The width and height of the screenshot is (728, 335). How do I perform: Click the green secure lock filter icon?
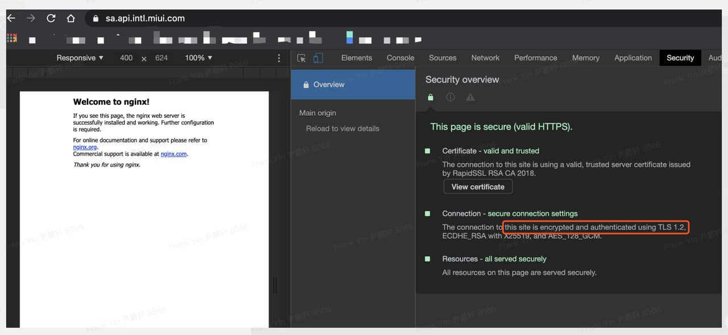431,97
